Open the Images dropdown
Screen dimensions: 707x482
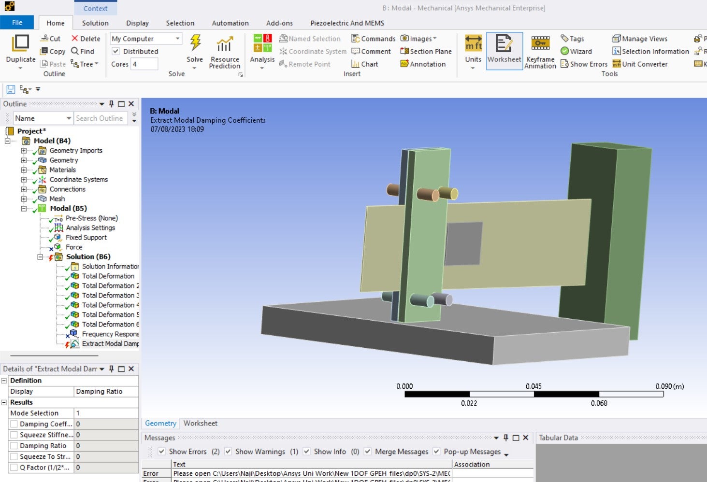pos(418,39)
